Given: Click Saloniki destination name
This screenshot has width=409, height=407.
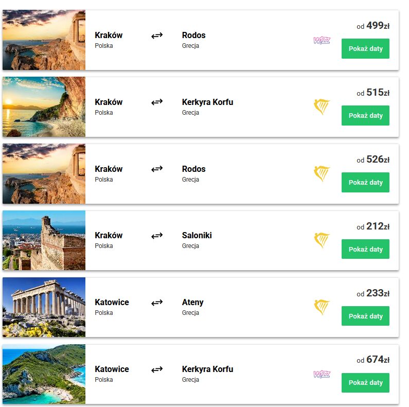Looking at the screenshot, I should click(197, 235).
